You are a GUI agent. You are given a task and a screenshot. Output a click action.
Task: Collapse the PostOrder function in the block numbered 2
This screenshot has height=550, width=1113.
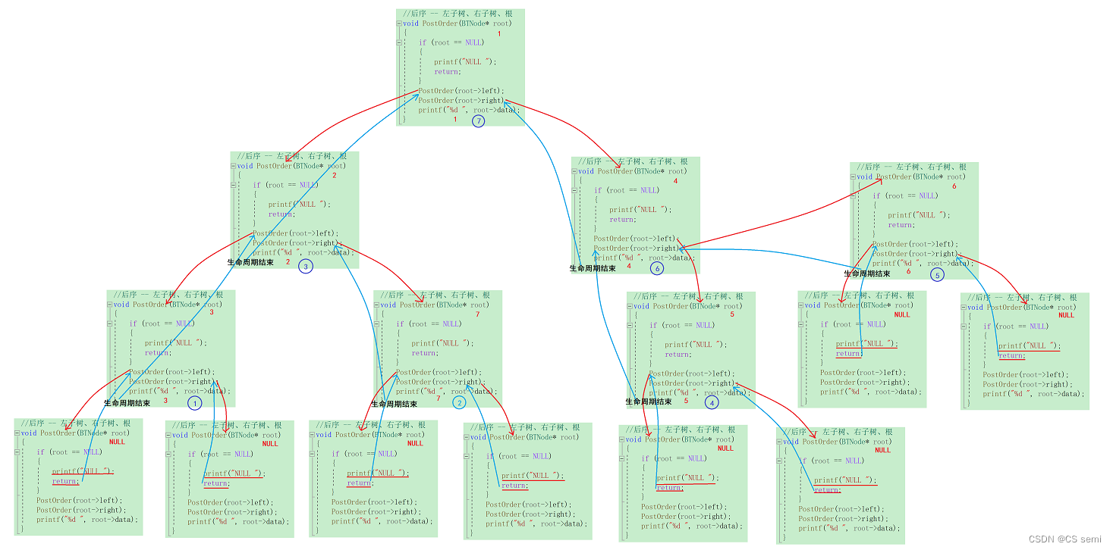[234, 166]
